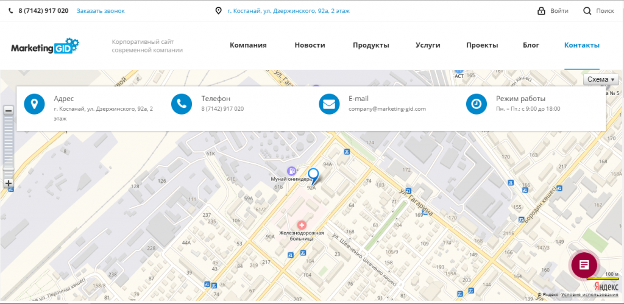Zoom out the map with minus button
This screenshot has height=304, width=624.
tap(9, 111)
